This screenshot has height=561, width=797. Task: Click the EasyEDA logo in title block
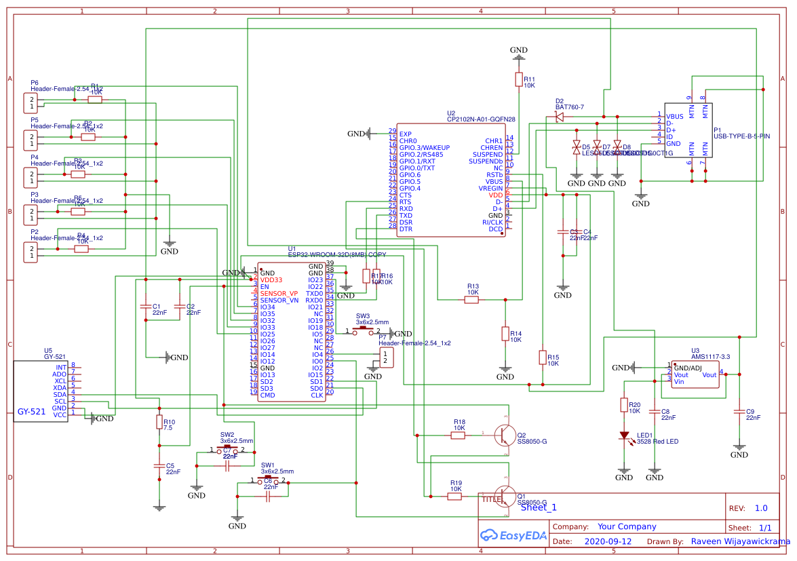tap(513, 535)
